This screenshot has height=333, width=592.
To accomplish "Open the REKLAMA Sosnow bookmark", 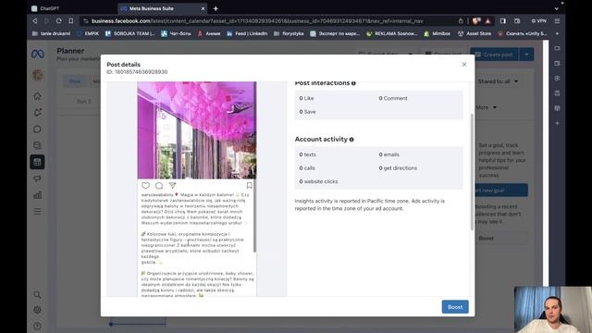I will pyautogui.click(x=392, y=33).
